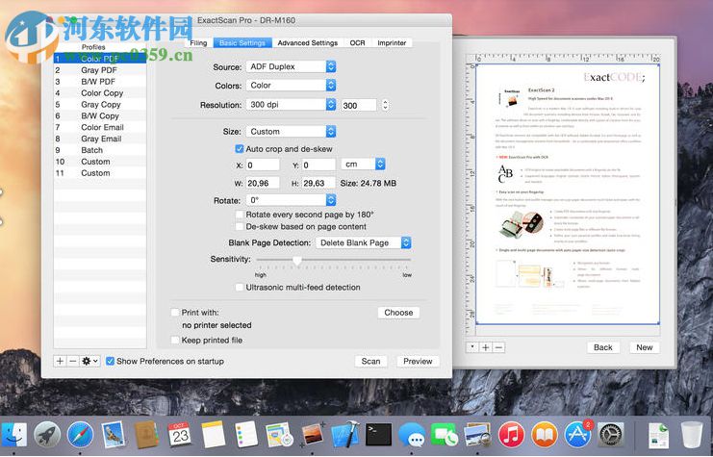Toggle Show Preferences on startup
The height and width of the screenshot is (457, 713).
coord(110,361)
